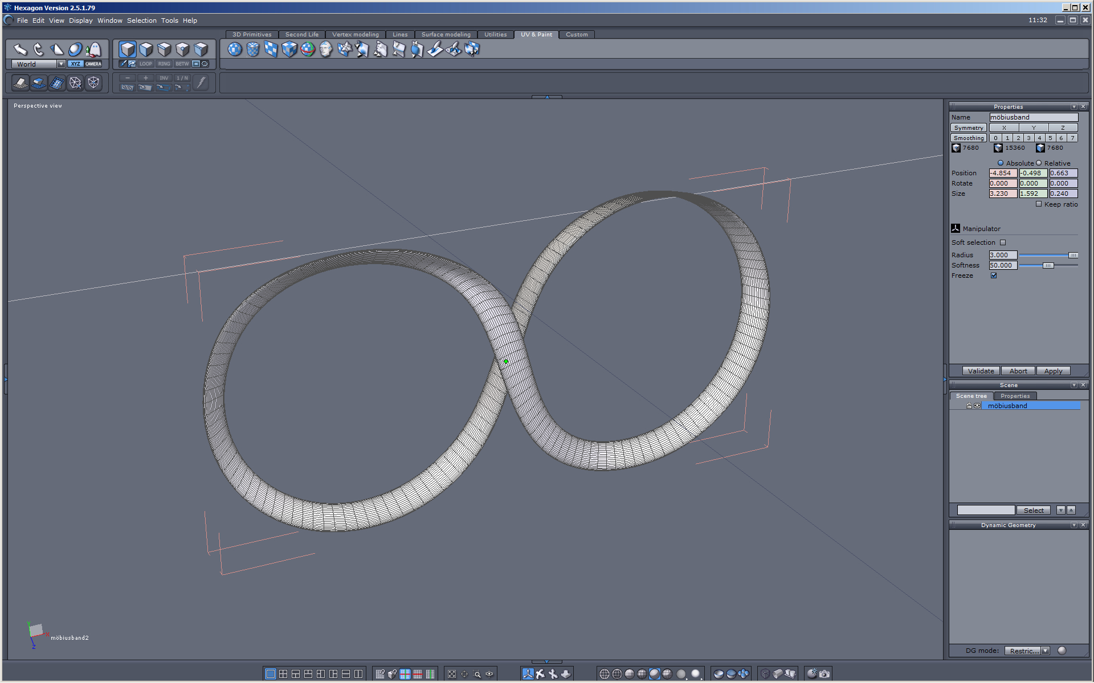Open the DG mode Restric dropdown
This screenshot has height=683, width=1094.
tap(1045, 651)
